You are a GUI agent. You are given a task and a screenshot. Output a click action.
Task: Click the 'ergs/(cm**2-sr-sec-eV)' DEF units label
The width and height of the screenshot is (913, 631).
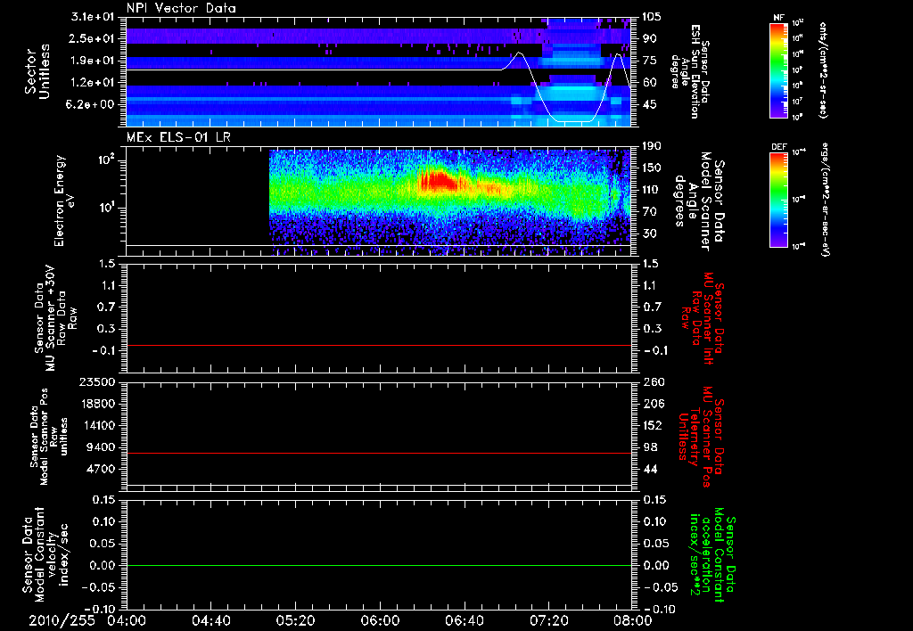pyautogui.click(x=824, y=200)
